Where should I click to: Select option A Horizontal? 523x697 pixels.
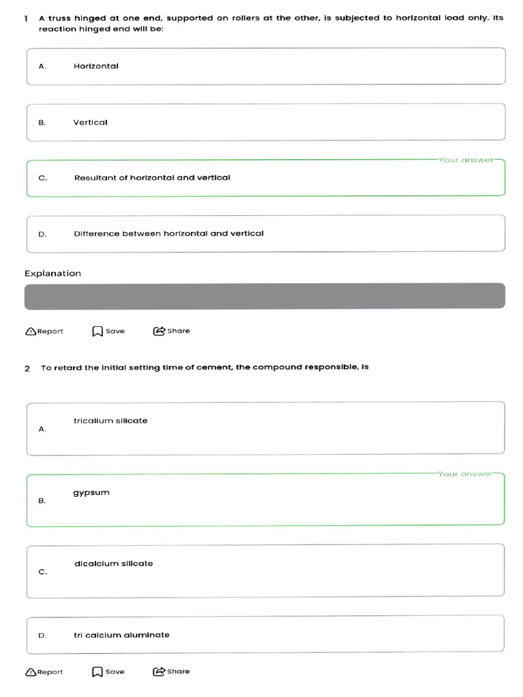tap(266, 66)
